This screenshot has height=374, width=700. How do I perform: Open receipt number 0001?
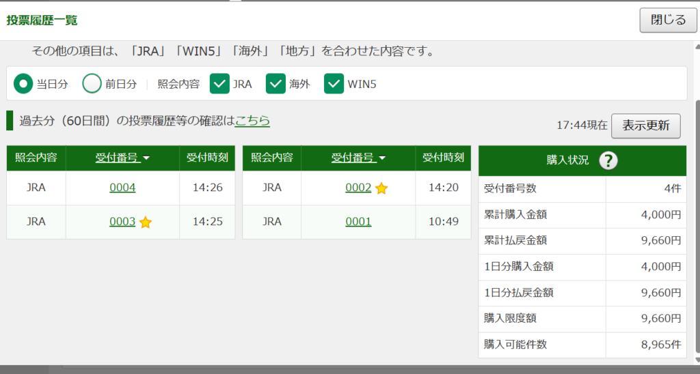point(358,222)
